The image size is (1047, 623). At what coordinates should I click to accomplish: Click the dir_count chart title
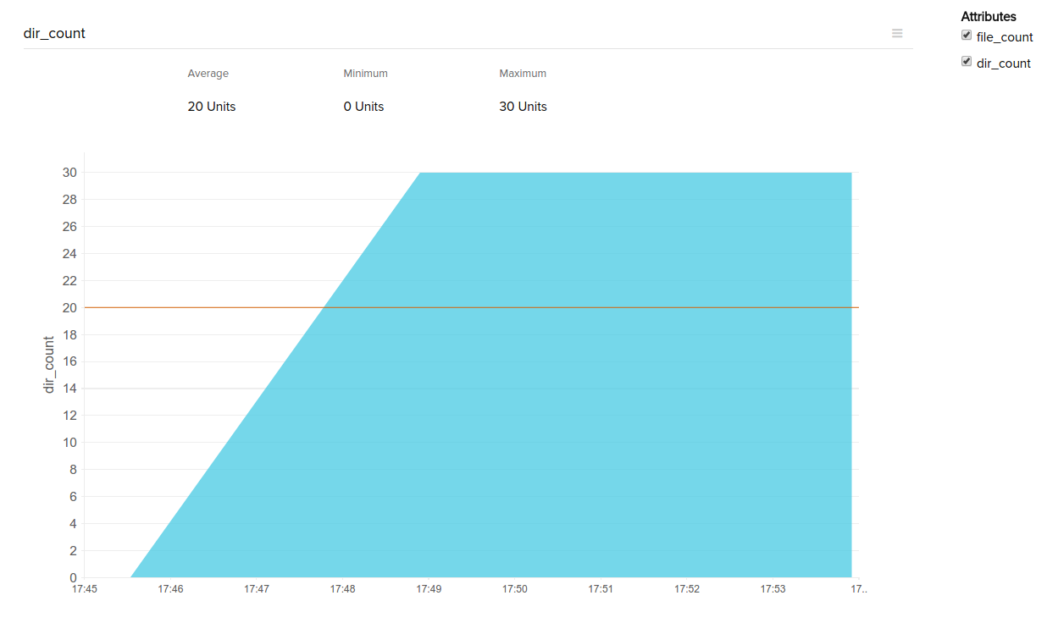[54, 33]
